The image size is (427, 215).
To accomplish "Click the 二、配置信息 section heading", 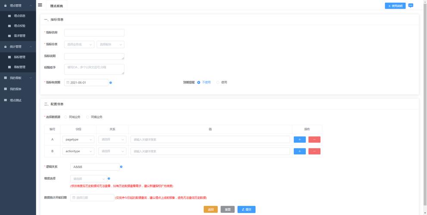I will 54,104.
